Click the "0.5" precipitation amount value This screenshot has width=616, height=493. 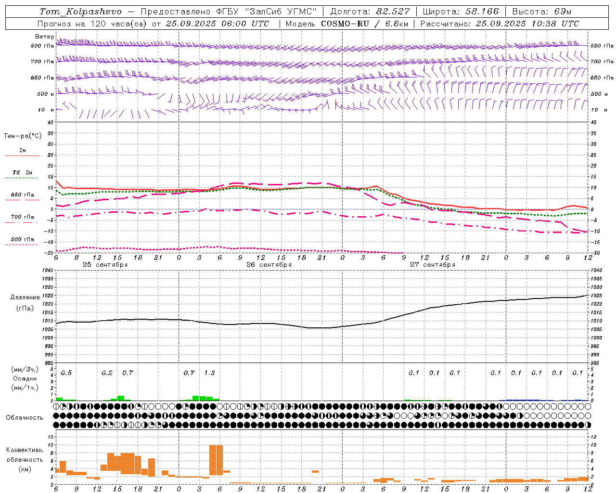[x=66, y=373]
